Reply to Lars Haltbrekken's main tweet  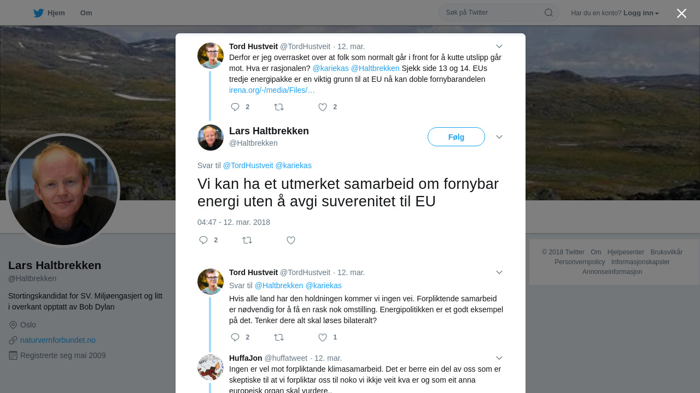pos(203,240)
